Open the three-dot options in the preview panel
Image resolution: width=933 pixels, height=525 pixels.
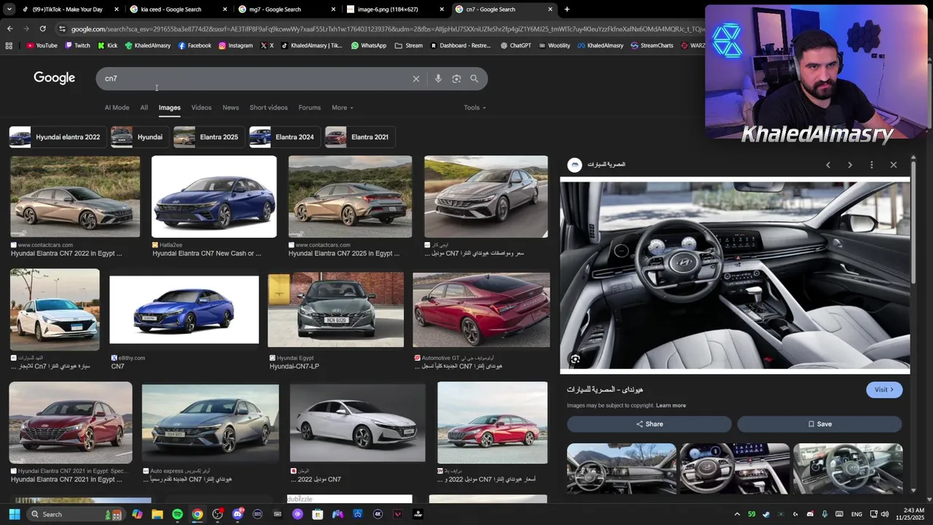(x=872, y=165)
